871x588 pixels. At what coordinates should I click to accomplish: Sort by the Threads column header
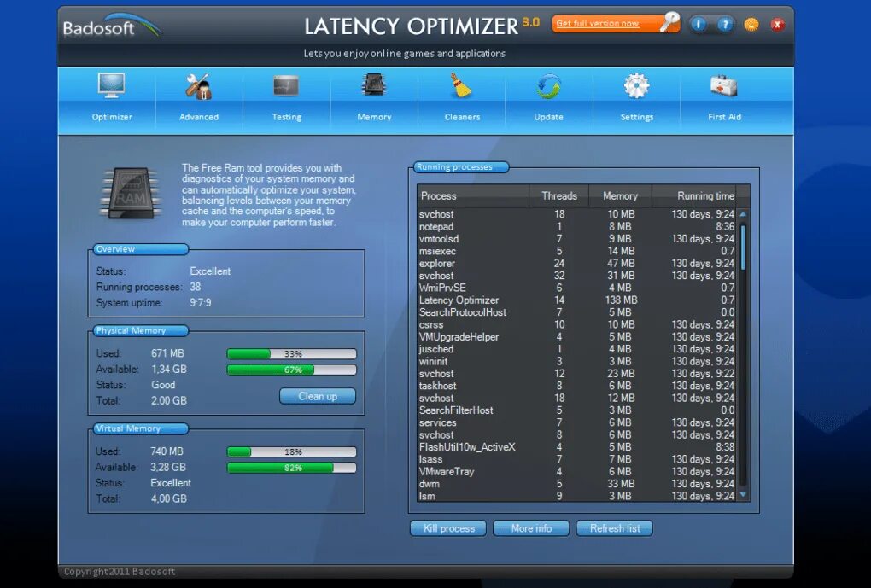pyautogui.click(x=558, y=196)
